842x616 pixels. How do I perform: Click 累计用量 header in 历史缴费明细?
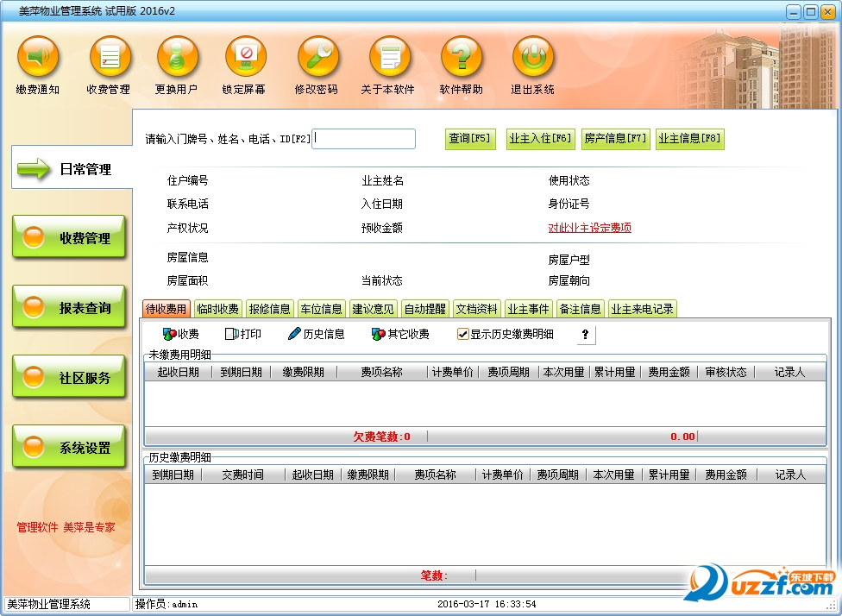(x=669, y=475)
